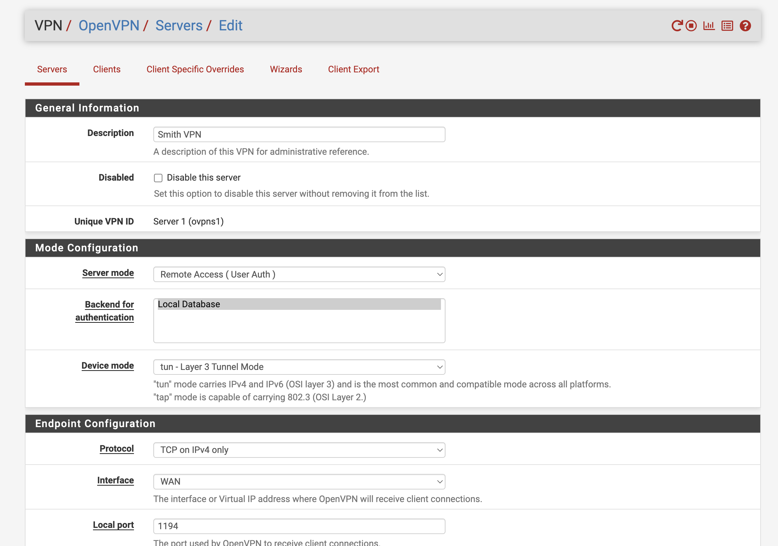
Task: Toggle the Disable this server checkbox
Action: pyautogui.click(x=158, y=178)
